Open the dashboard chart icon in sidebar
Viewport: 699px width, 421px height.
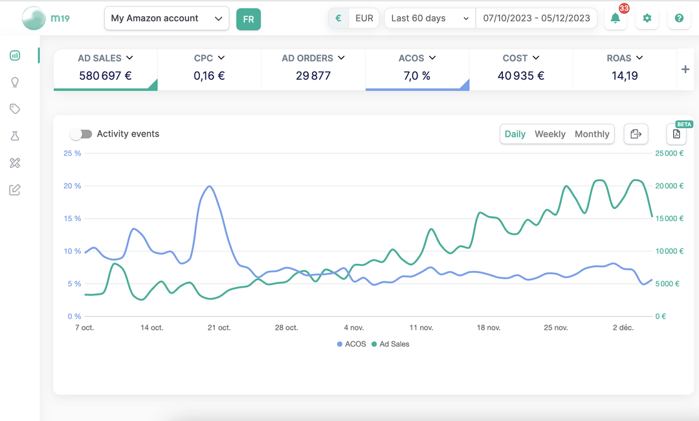pyautogui.click(x=15, y=56)
